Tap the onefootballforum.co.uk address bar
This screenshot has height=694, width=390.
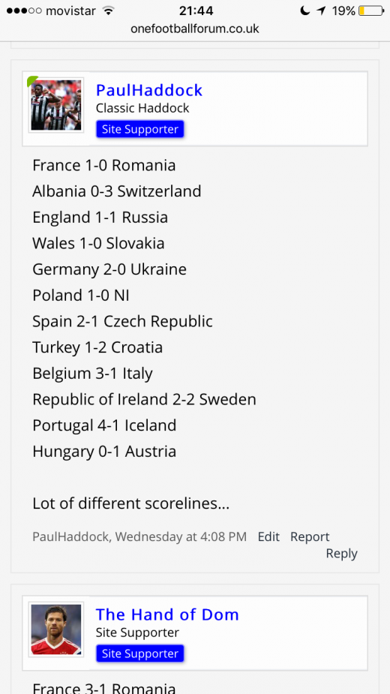click(x=195, y=29)
